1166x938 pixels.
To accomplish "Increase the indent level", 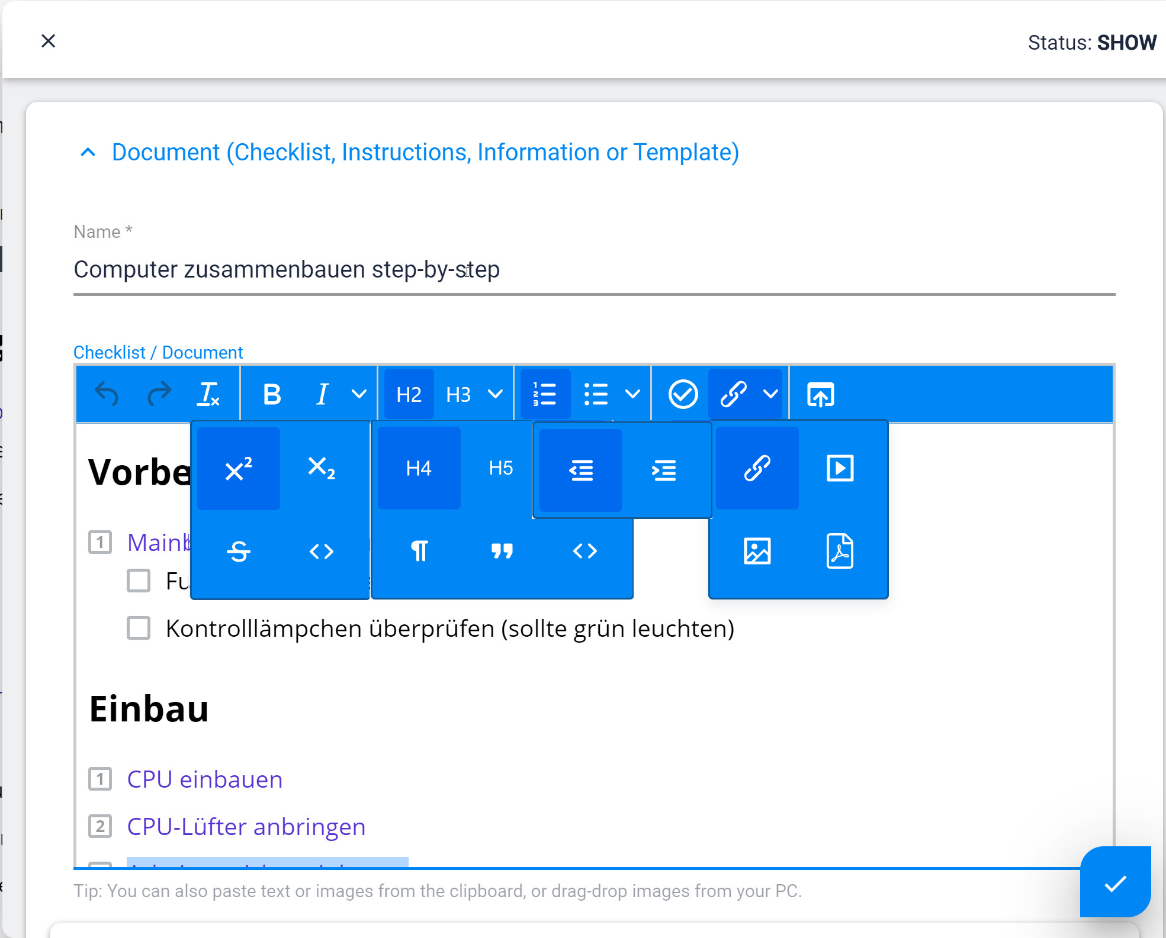I will (x=664, y=470).
